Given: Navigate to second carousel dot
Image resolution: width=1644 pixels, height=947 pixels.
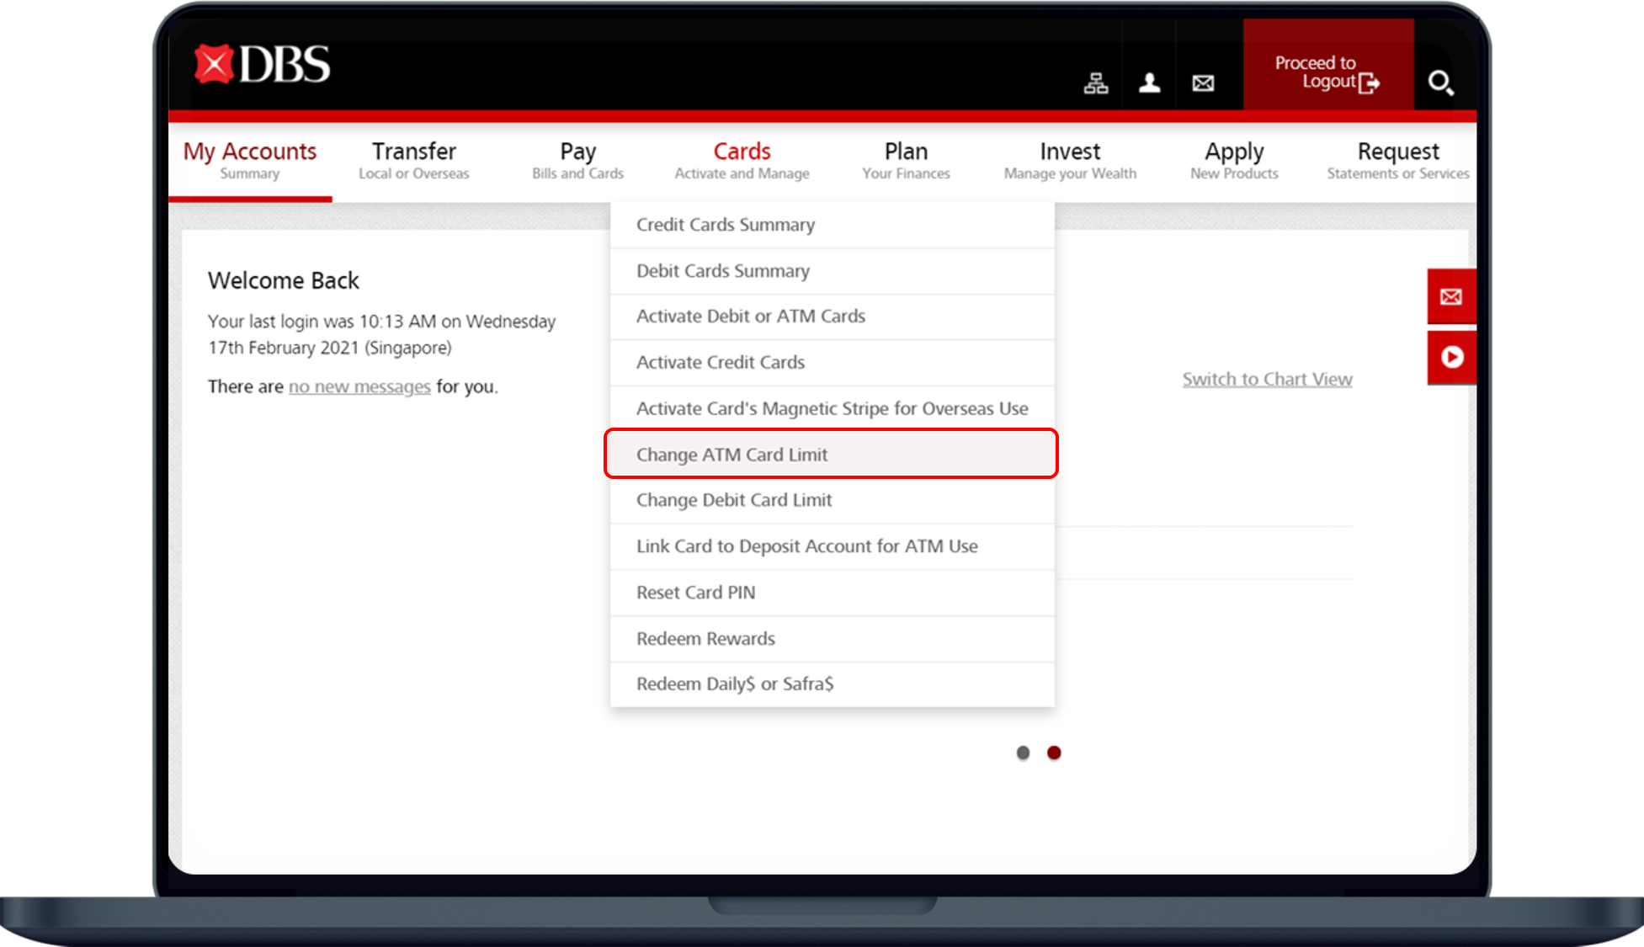Looking at the screenshot, I should pos(1053,752).
